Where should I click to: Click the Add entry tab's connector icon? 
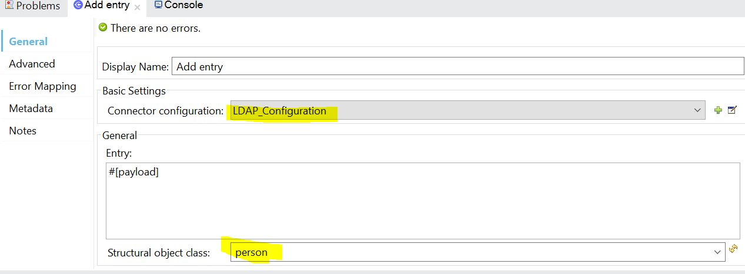78,6
